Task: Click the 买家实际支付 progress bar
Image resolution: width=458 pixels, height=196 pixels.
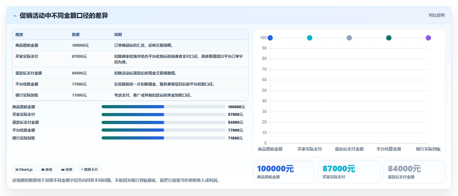Action: click(x=164, y=115)
